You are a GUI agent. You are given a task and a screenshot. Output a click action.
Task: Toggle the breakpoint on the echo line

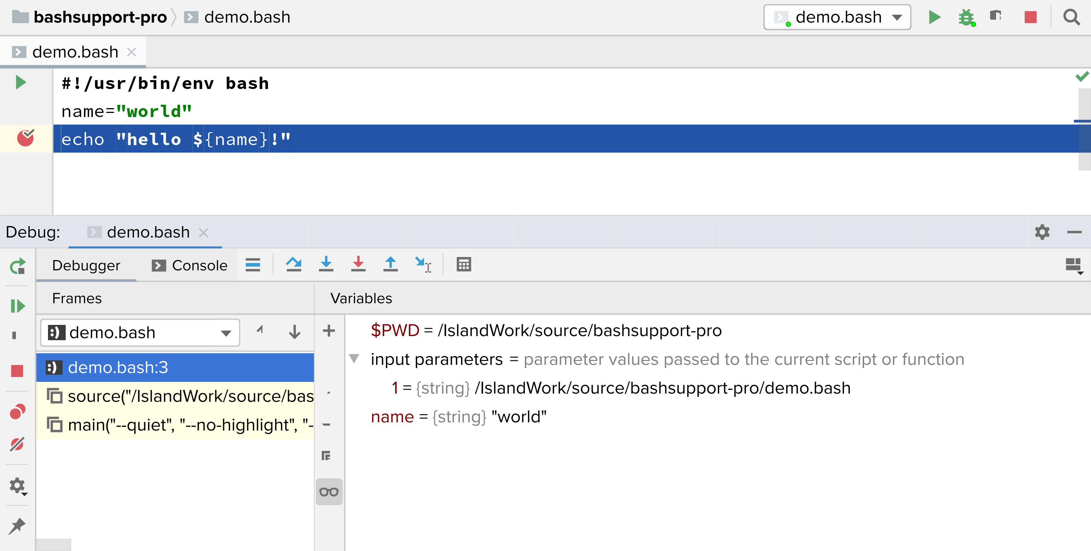pos(25,138)
